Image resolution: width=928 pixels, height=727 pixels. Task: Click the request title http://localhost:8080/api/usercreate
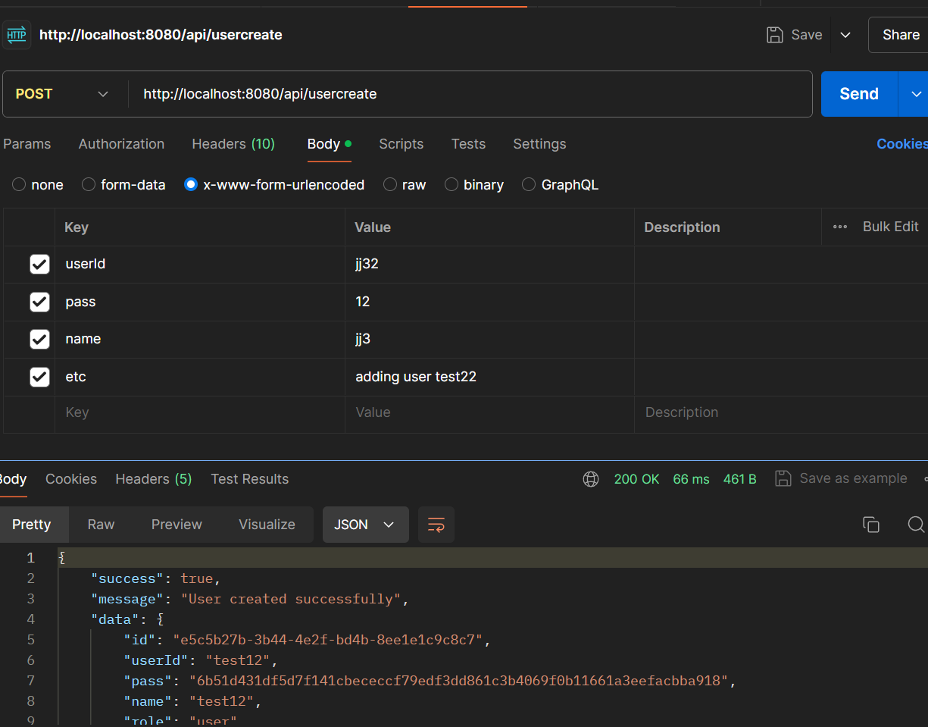(x=161, y=35)
